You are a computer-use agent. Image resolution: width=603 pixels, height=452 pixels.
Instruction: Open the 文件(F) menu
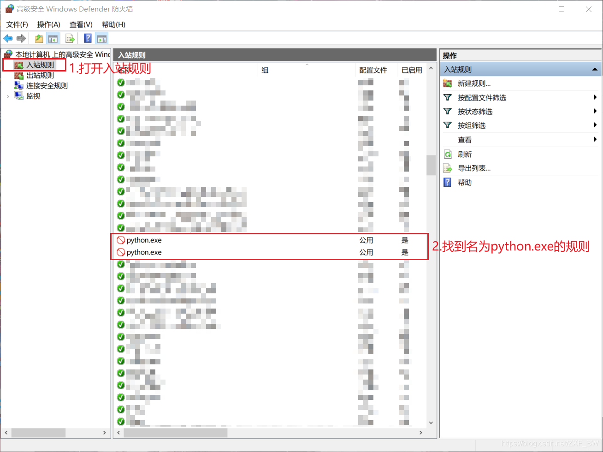[17, 24]
